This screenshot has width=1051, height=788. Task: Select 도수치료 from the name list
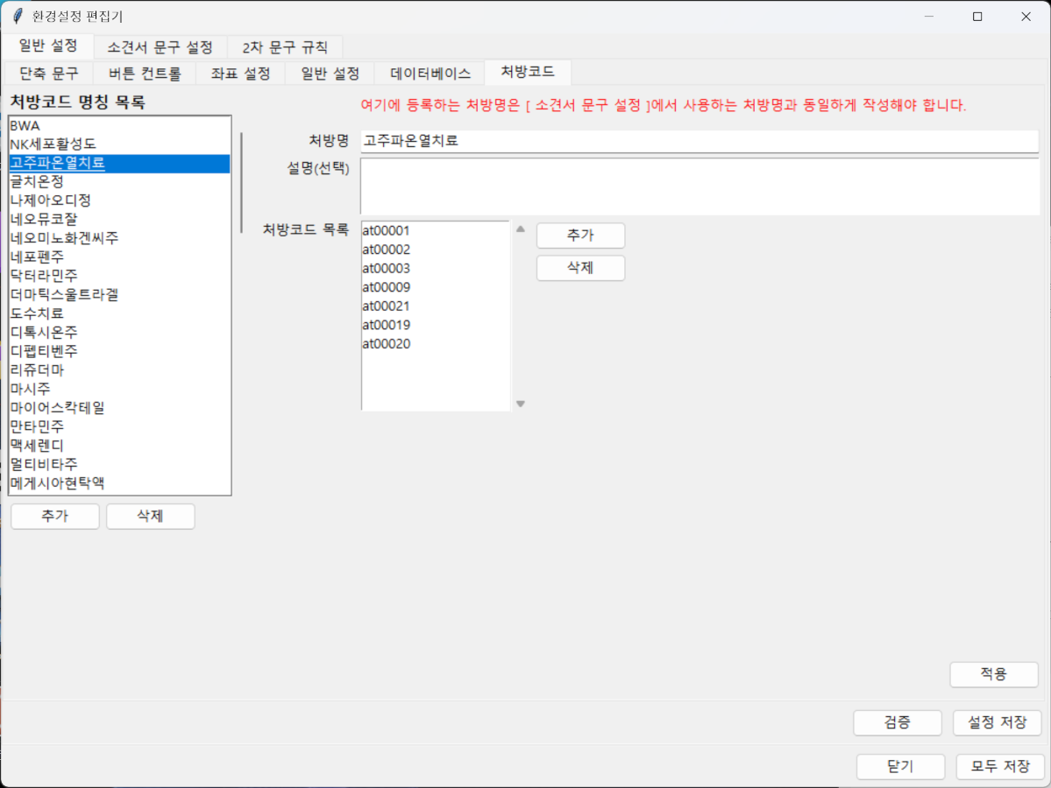[x=37, y=313]
